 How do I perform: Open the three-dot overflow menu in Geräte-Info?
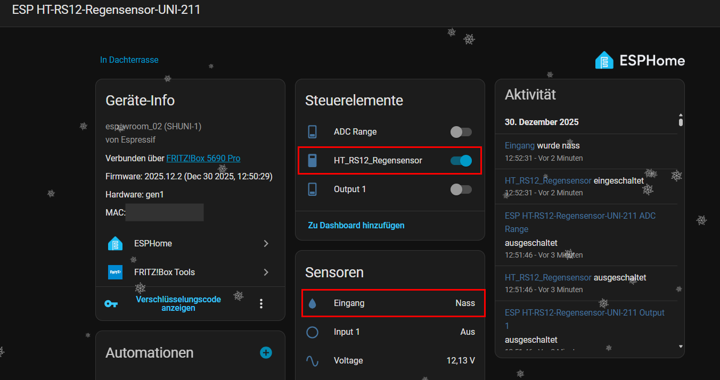coord(261,303)
